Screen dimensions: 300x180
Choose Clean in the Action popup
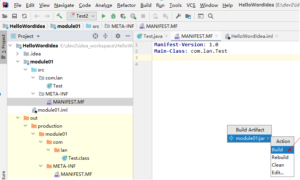pyautogui.click(x=282, y=165)
